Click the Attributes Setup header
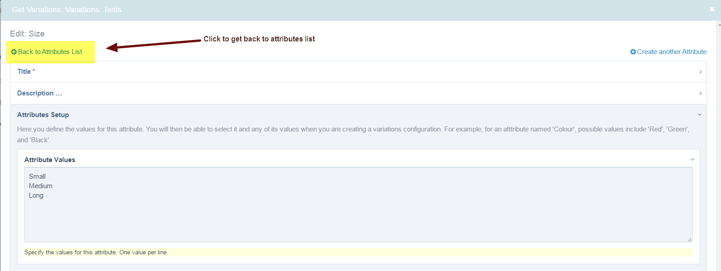This screenshot has height=271, width=721. [43, 115]
